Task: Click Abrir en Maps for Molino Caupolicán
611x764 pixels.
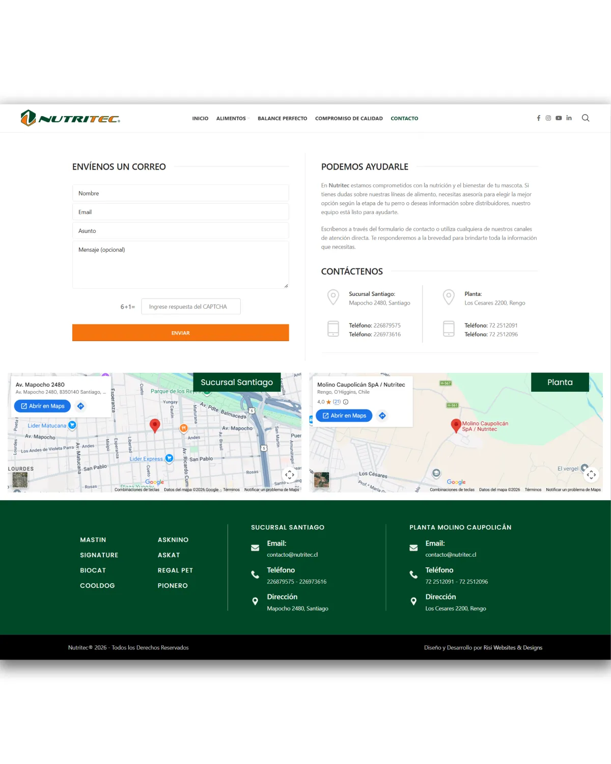Action: [x=344, y=416]
